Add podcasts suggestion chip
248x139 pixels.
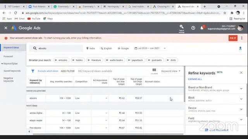(155, 60)
